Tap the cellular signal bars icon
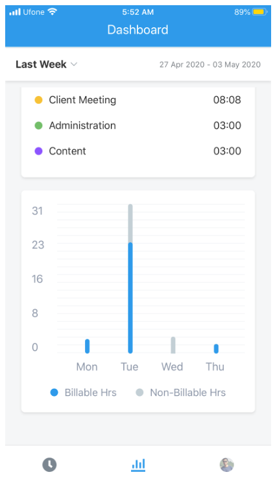 pos(15,12)
